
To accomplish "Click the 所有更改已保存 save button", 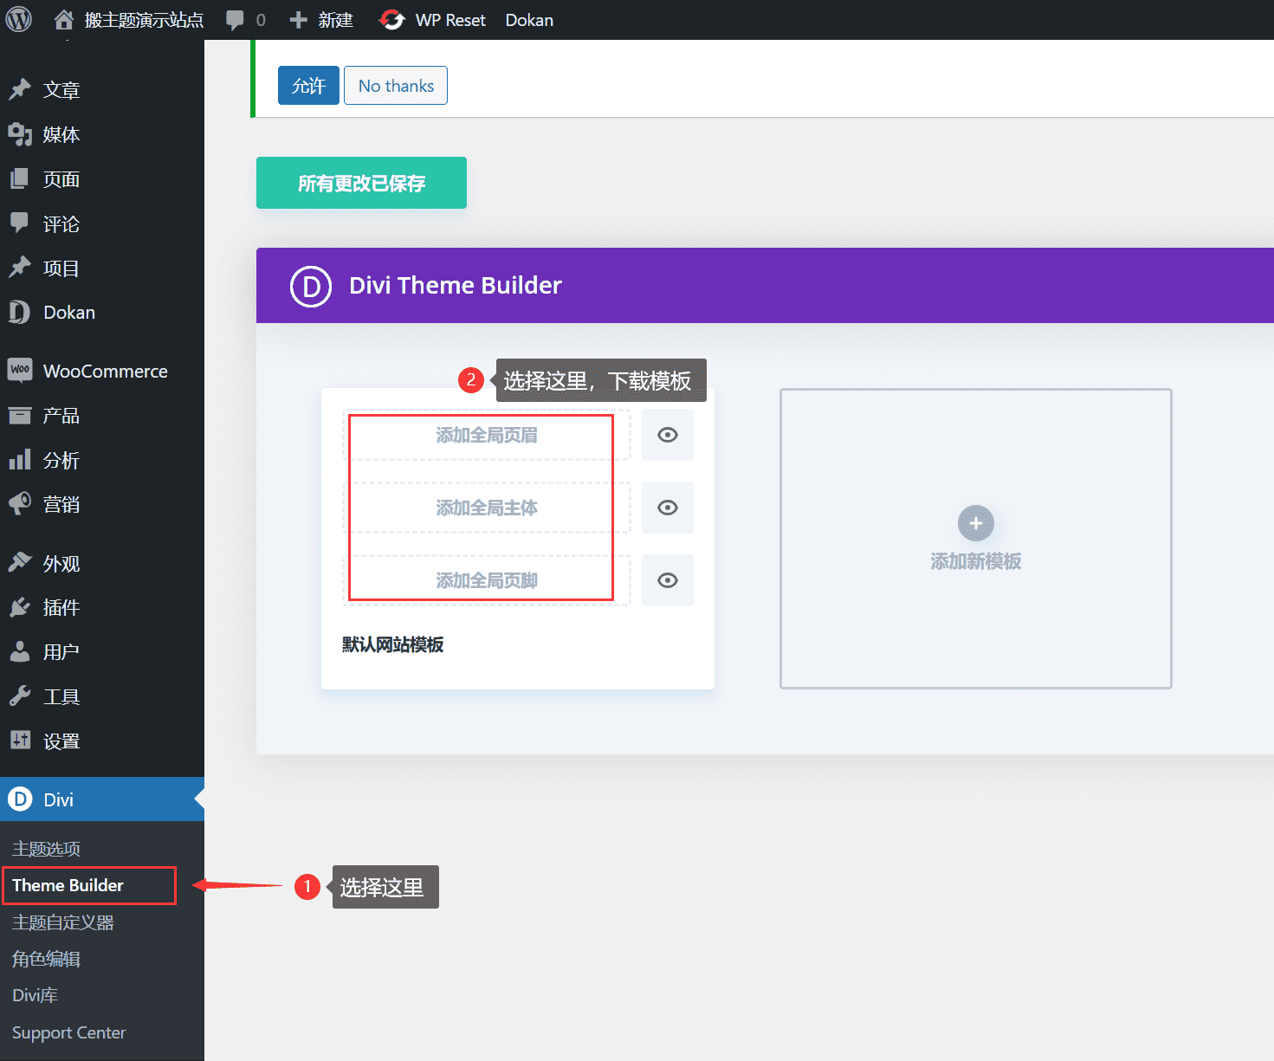I will [361, 183].
